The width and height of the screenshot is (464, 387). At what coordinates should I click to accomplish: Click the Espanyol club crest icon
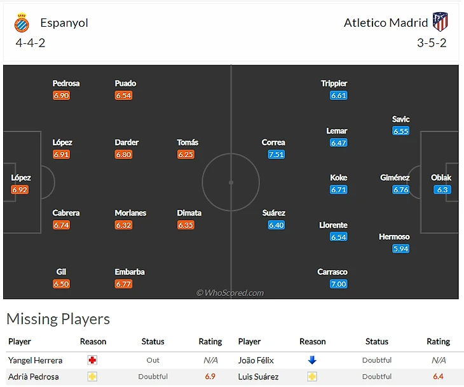click(x=22, y=23)
